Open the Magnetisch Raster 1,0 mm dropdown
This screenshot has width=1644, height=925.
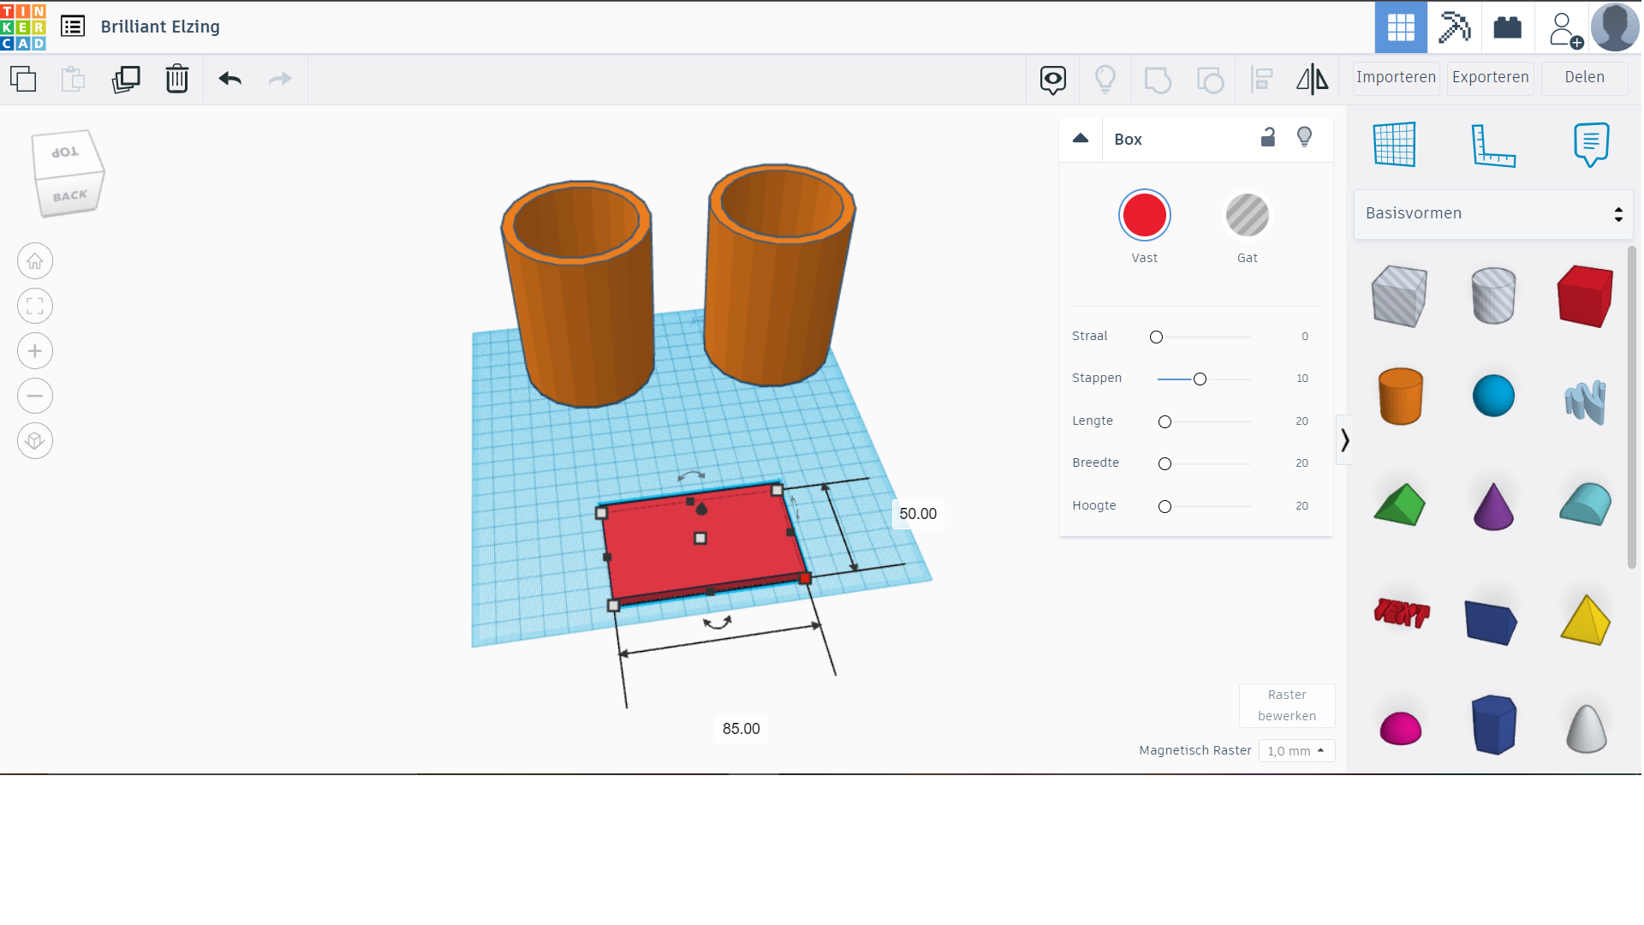(1296, 751)
